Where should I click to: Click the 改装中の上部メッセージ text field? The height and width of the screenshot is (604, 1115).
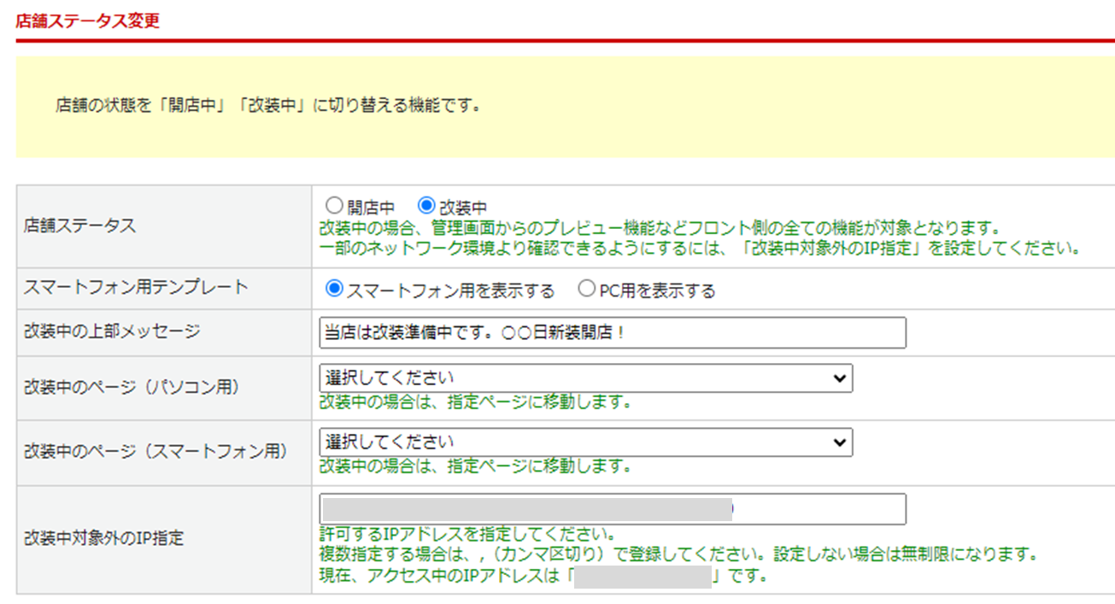612,332
